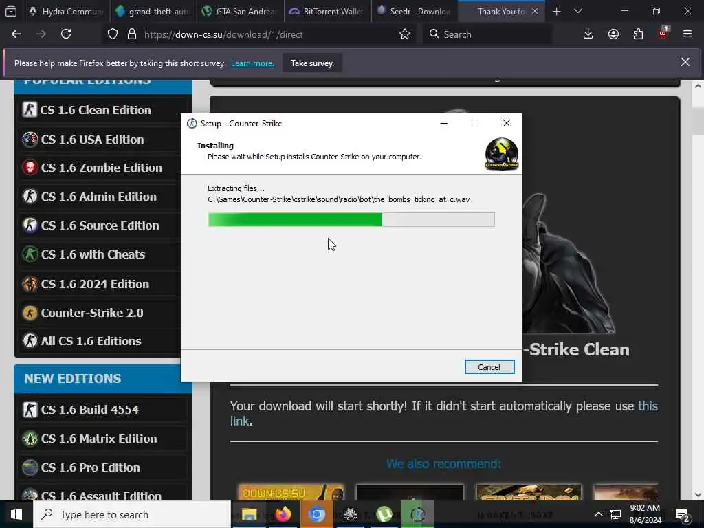Reload the current page
Viewport: 704px width, 528px height.
pos(66,34)
